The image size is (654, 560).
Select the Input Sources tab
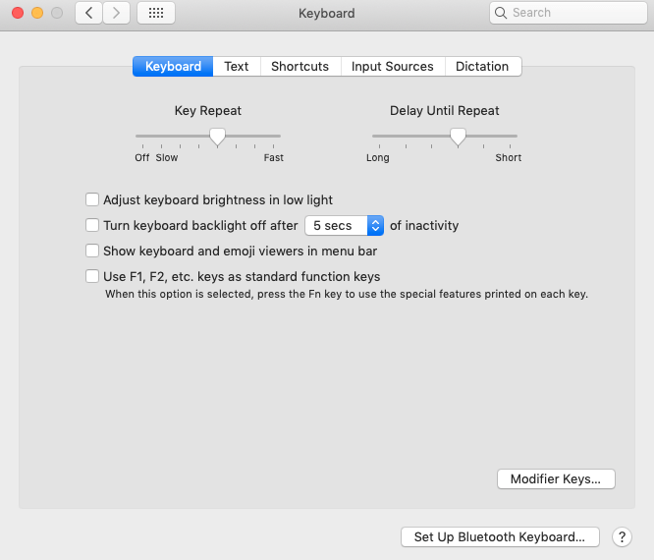click(x=392, y=66)
